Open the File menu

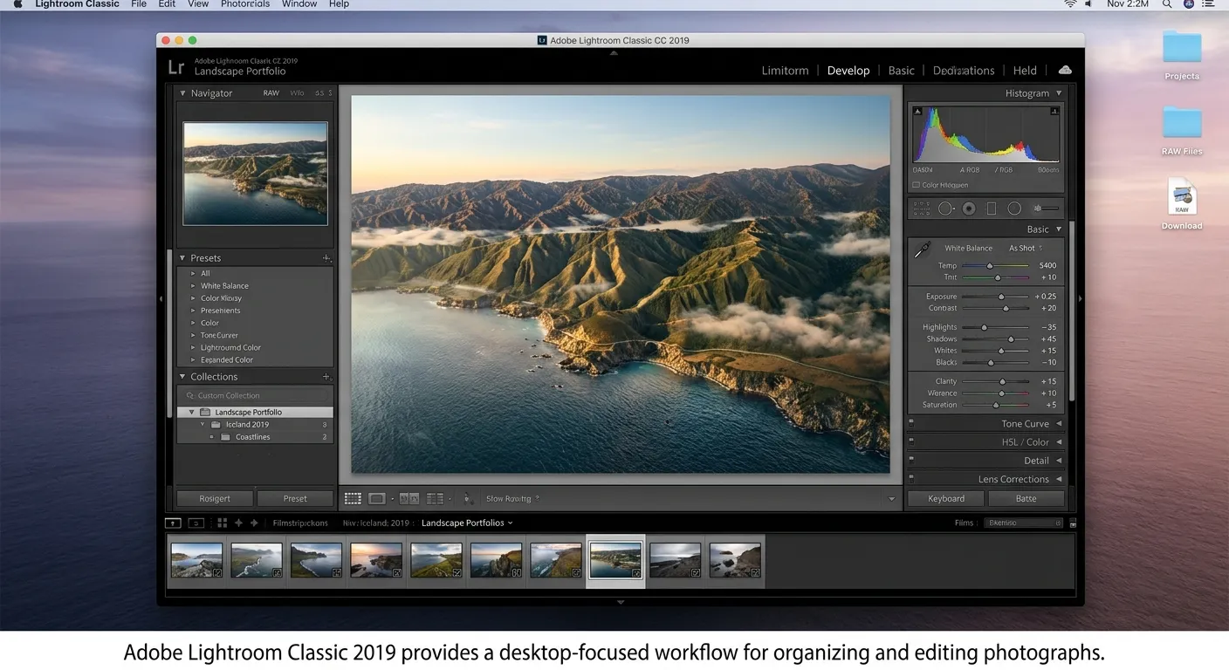[139, 4]
